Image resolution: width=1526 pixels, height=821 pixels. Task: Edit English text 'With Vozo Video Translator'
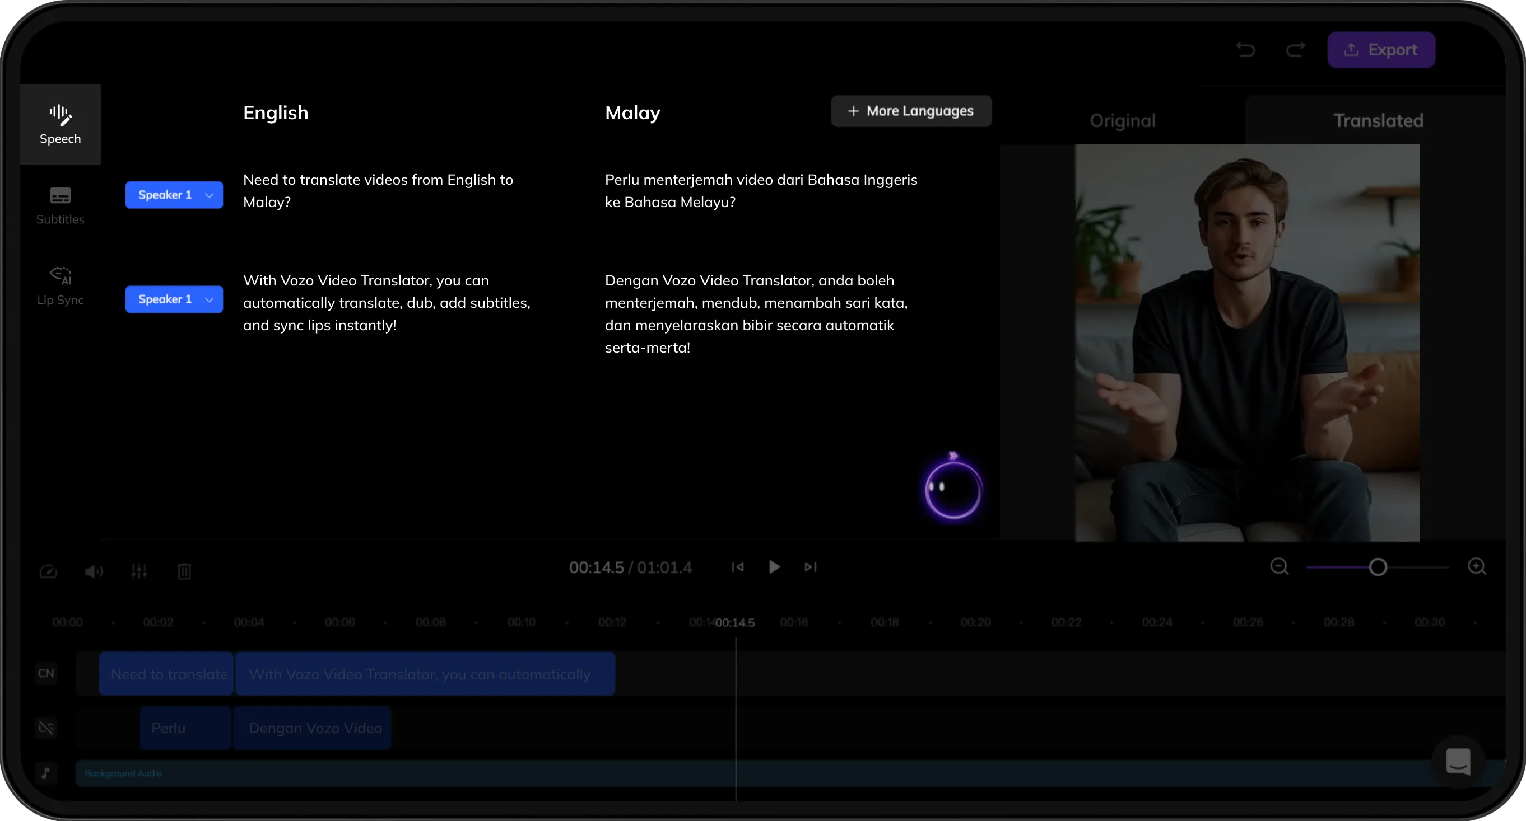click(387, 302)
